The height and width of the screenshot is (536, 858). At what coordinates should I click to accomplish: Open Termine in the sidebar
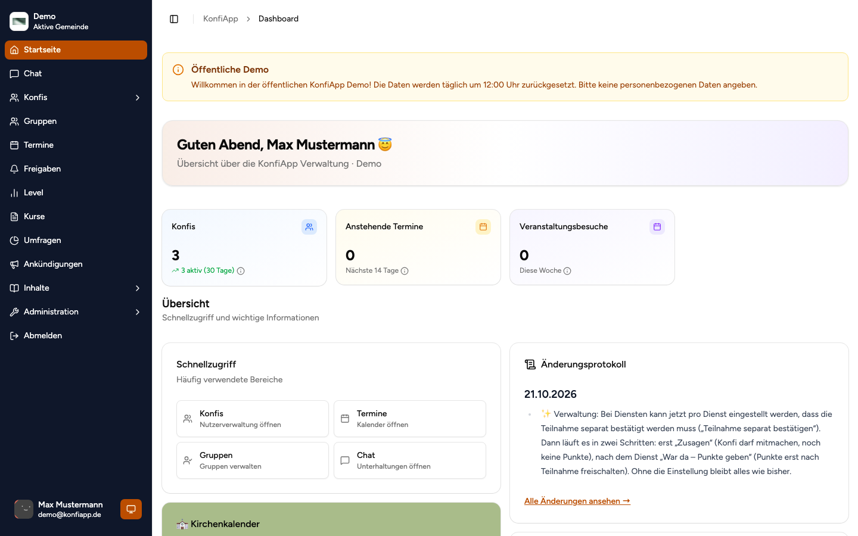[76, 145]
